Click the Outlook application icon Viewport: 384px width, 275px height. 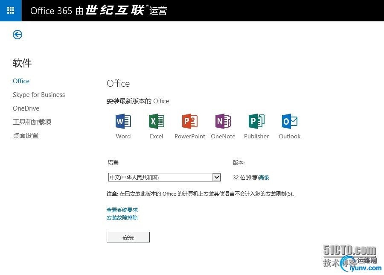[x=289, y=121]
